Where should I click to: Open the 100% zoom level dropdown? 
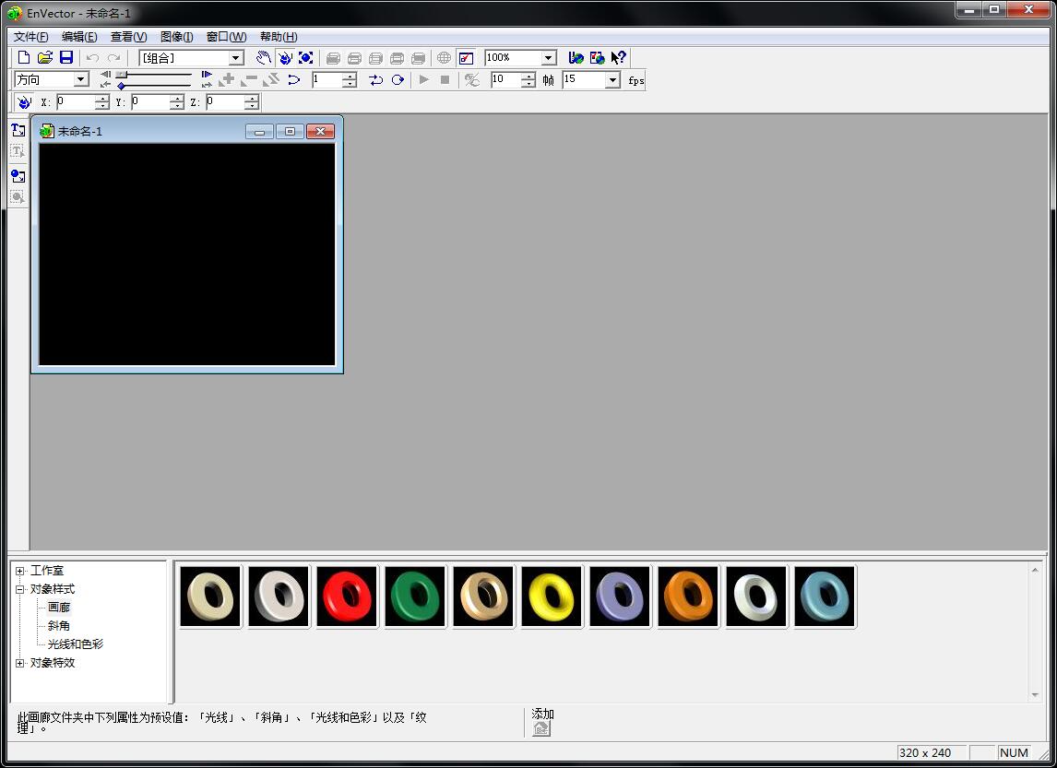(x=548, y=58)
